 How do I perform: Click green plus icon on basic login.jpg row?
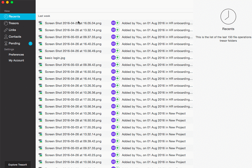[x=118, y=58]
